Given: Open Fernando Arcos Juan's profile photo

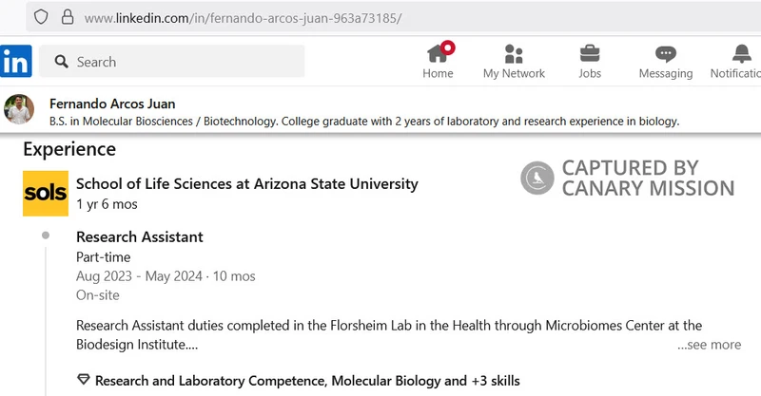Looking at the screenshot, I should coord(19,109).
